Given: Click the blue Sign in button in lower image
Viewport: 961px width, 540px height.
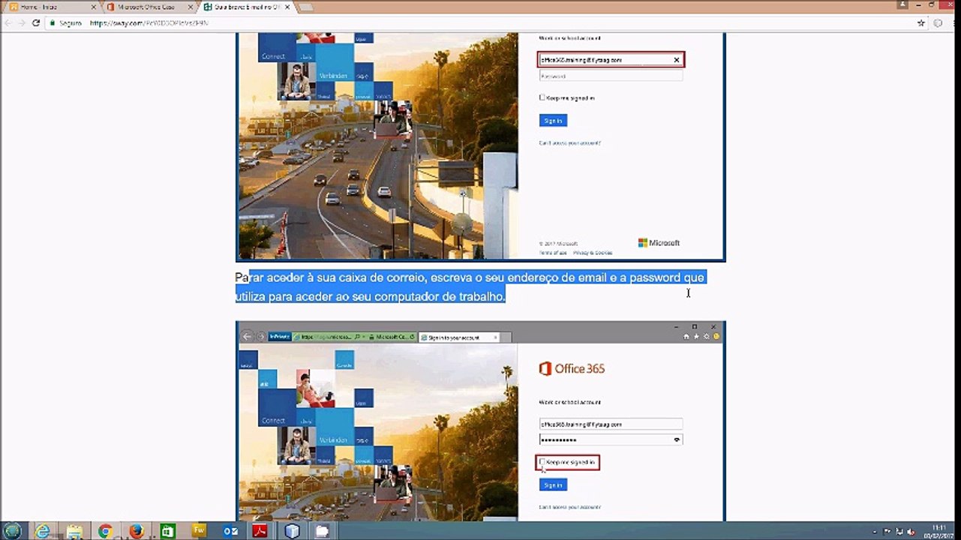Looking at the screenshot, I should coord(553,485).
